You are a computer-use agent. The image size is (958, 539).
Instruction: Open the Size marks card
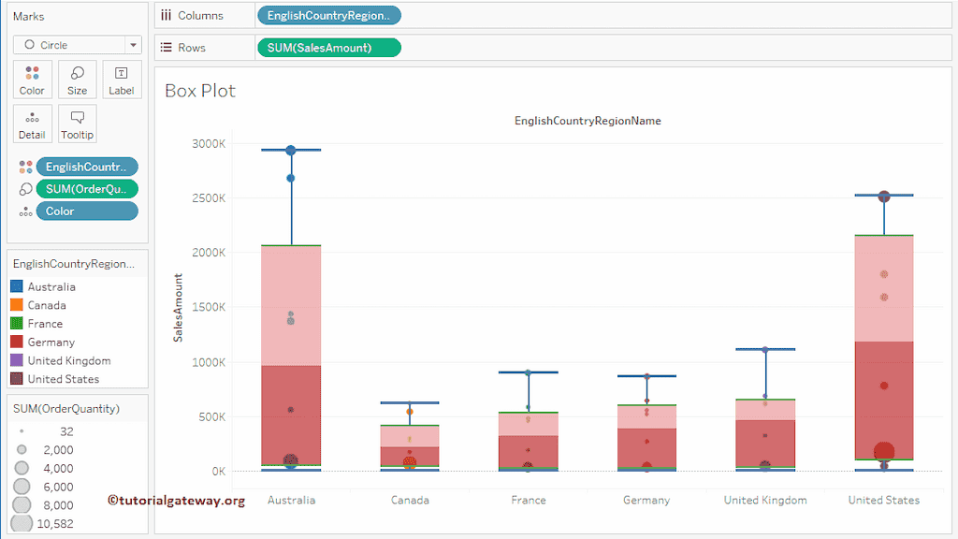tap(78, 80)
